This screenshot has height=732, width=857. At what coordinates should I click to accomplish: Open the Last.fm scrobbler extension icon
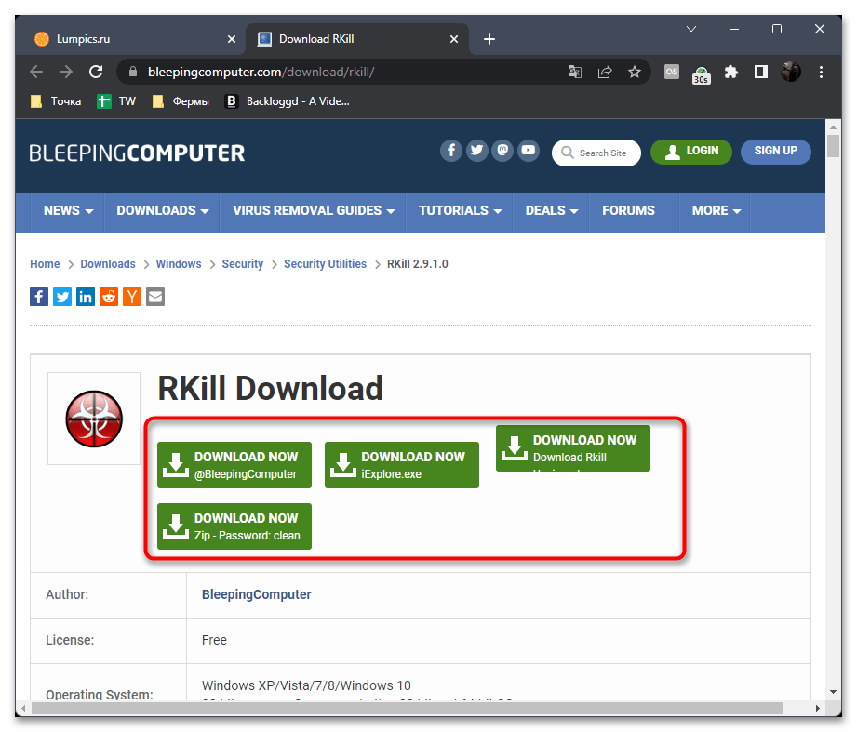[x=672, y=72]
